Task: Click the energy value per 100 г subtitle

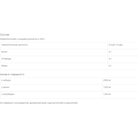Action: [x=22, y=39]
